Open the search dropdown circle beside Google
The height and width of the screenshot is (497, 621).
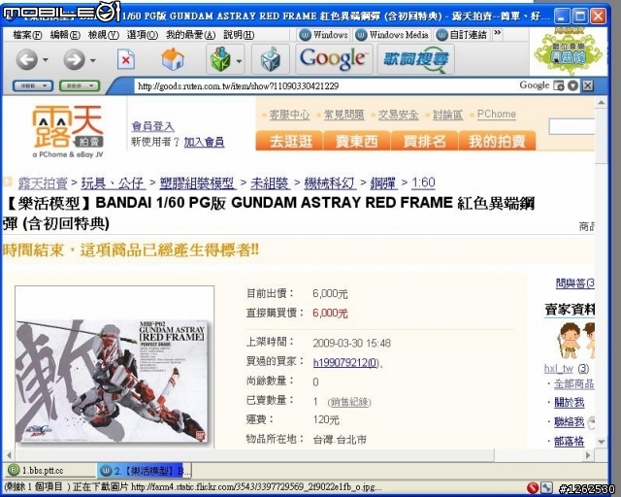tap(572, 85)
